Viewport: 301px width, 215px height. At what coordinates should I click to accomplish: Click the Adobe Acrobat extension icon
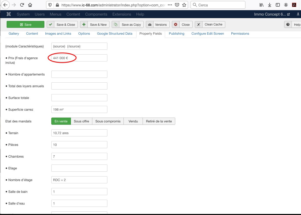click(294, 5)
